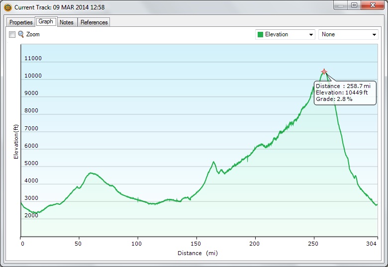Click the Zoom magnifier icon

(21, 34)
